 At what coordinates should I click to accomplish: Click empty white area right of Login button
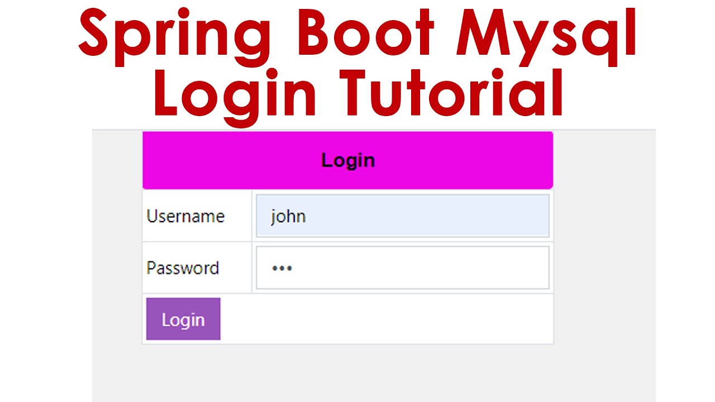pyautogui.click(x=385, y=319)
